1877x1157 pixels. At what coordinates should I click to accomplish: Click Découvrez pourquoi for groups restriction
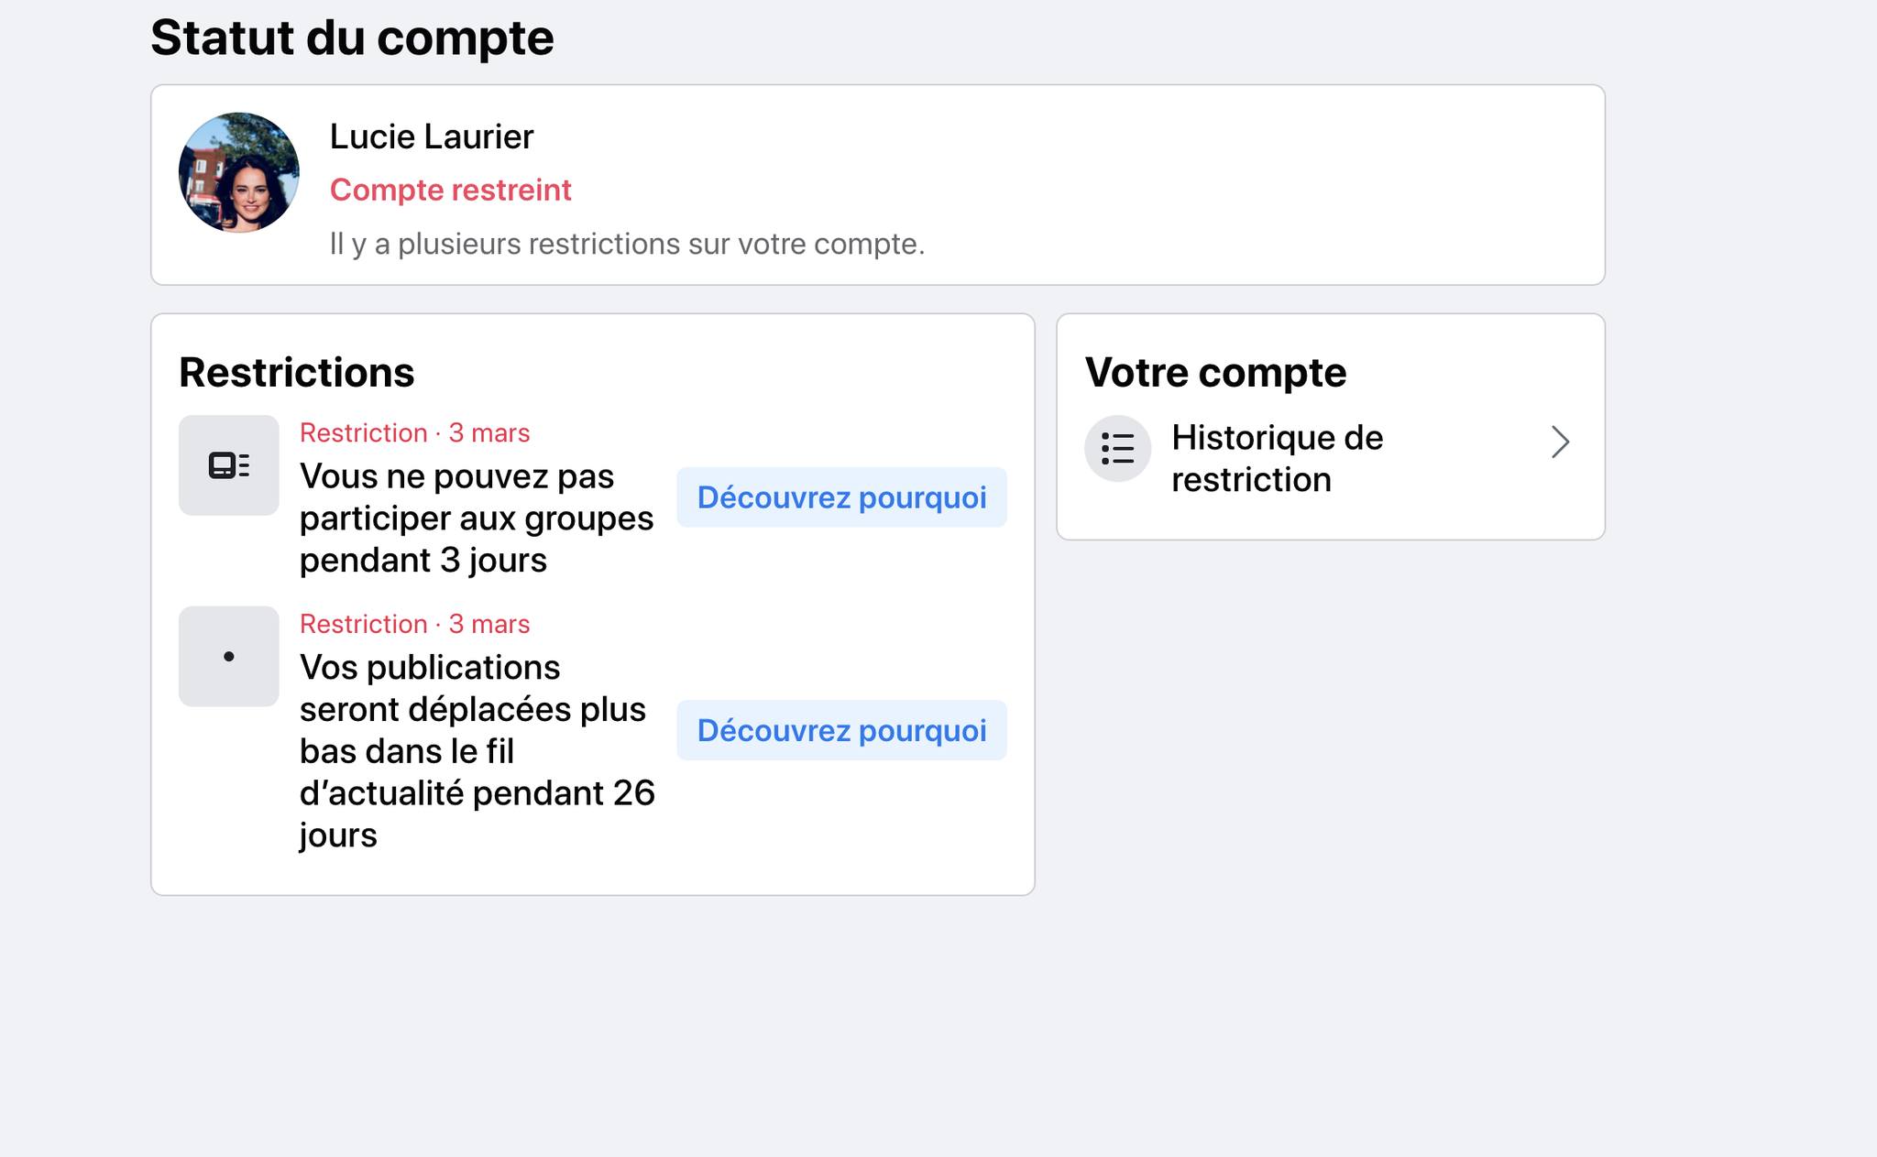coord(841,497)
